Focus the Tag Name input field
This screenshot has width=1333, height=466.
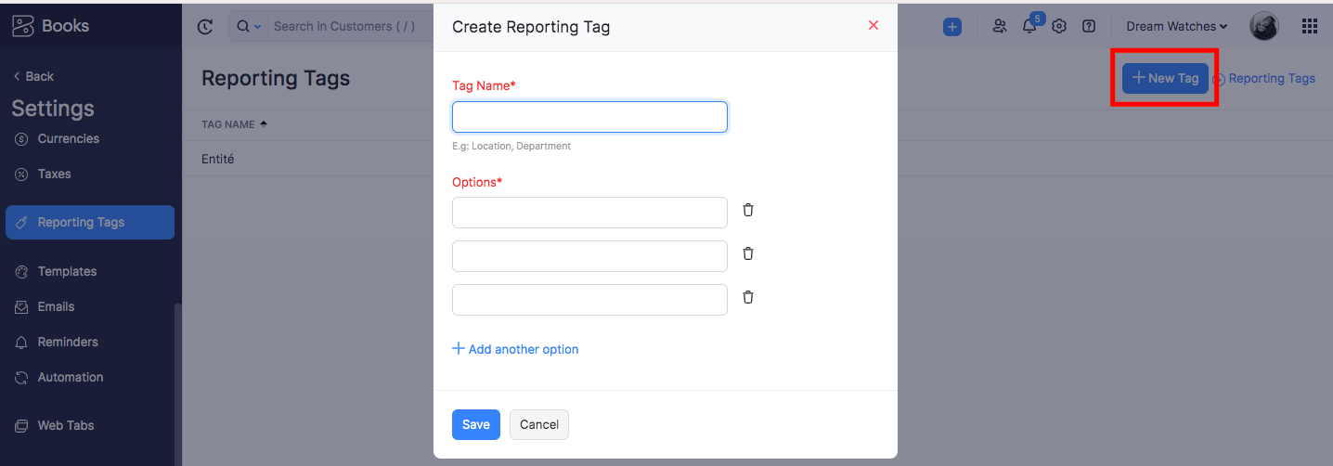589,117
